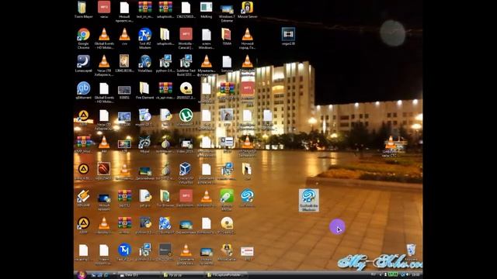Select the test_in_m... WinRAR archive
Screen dimensions: 497x279
point(145,7)
